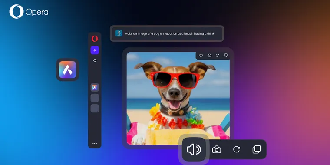Select the second empty gray sidebar slot
Image resolution: width=330 pixels, height=165 pixels.
(95, 109)
